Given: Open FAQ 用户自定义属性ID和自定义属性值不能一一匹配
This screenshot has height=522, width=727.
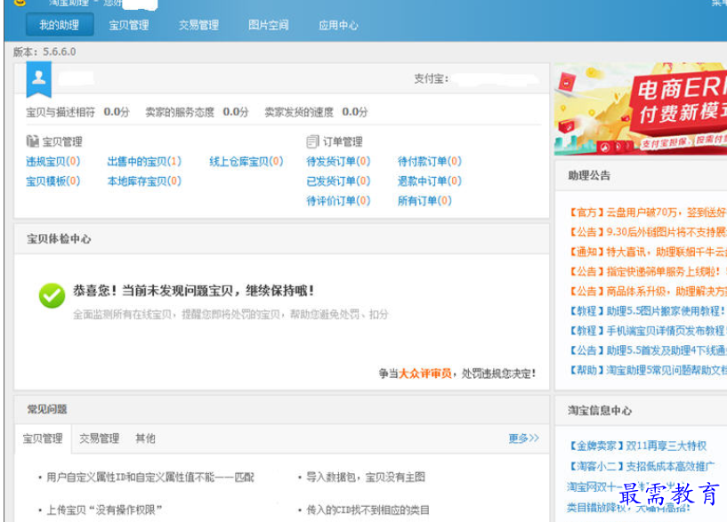Looking at the screenshot, I should click(150, 477).
